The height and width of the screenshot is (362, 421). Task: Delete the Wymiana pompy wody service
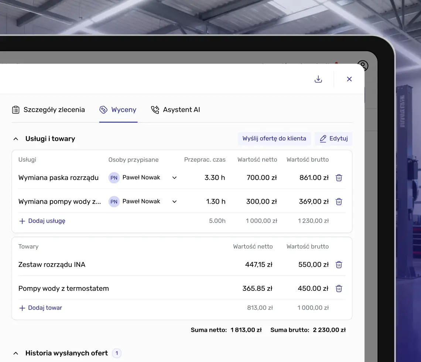339,201
